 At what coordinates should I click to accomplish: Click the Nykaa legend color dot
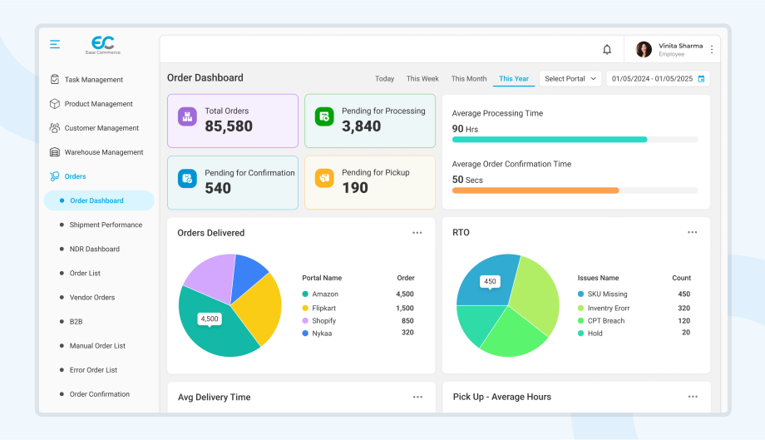pyautogui.click(x=305, y=334)
